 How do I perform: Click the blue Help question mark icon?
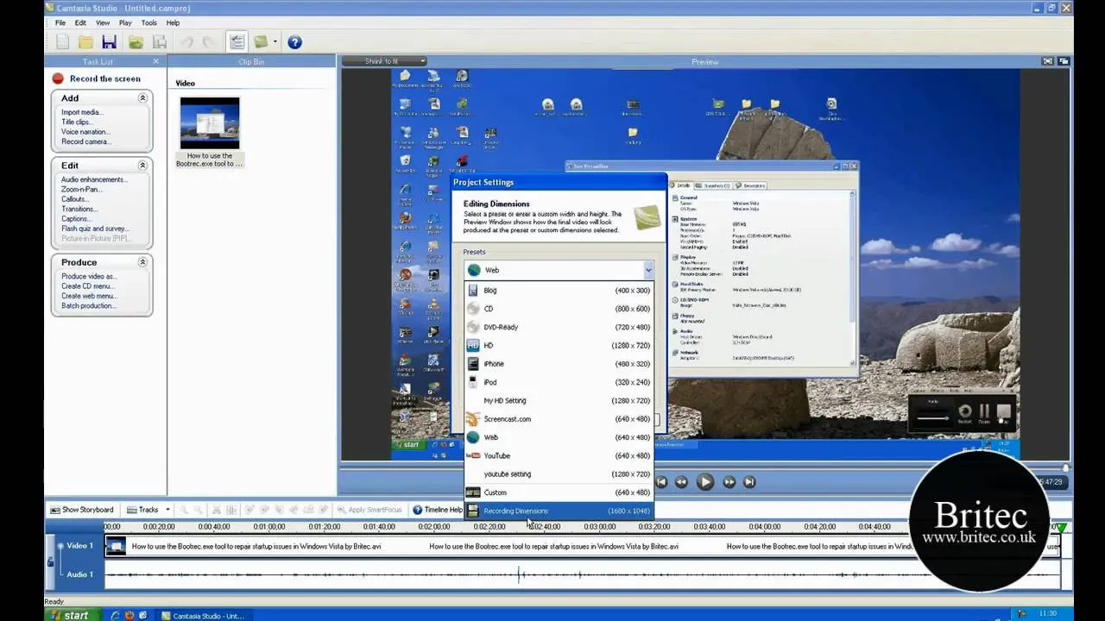[x=294, y=41]
